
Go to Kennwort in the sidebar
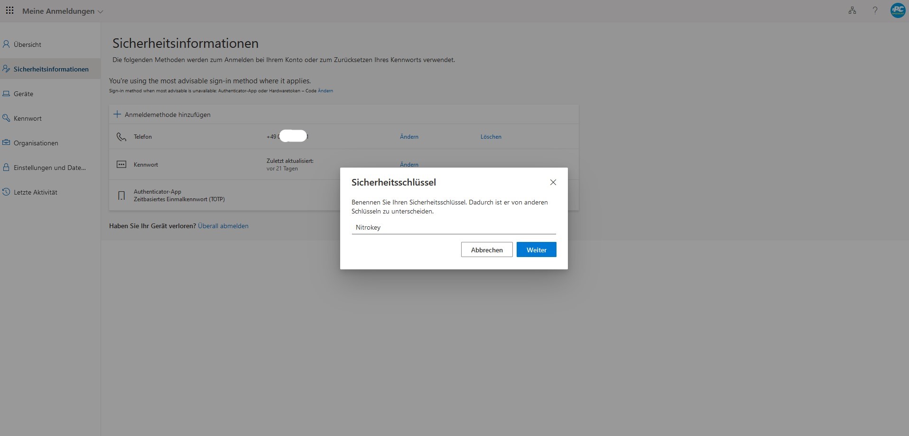pos(28,118)
